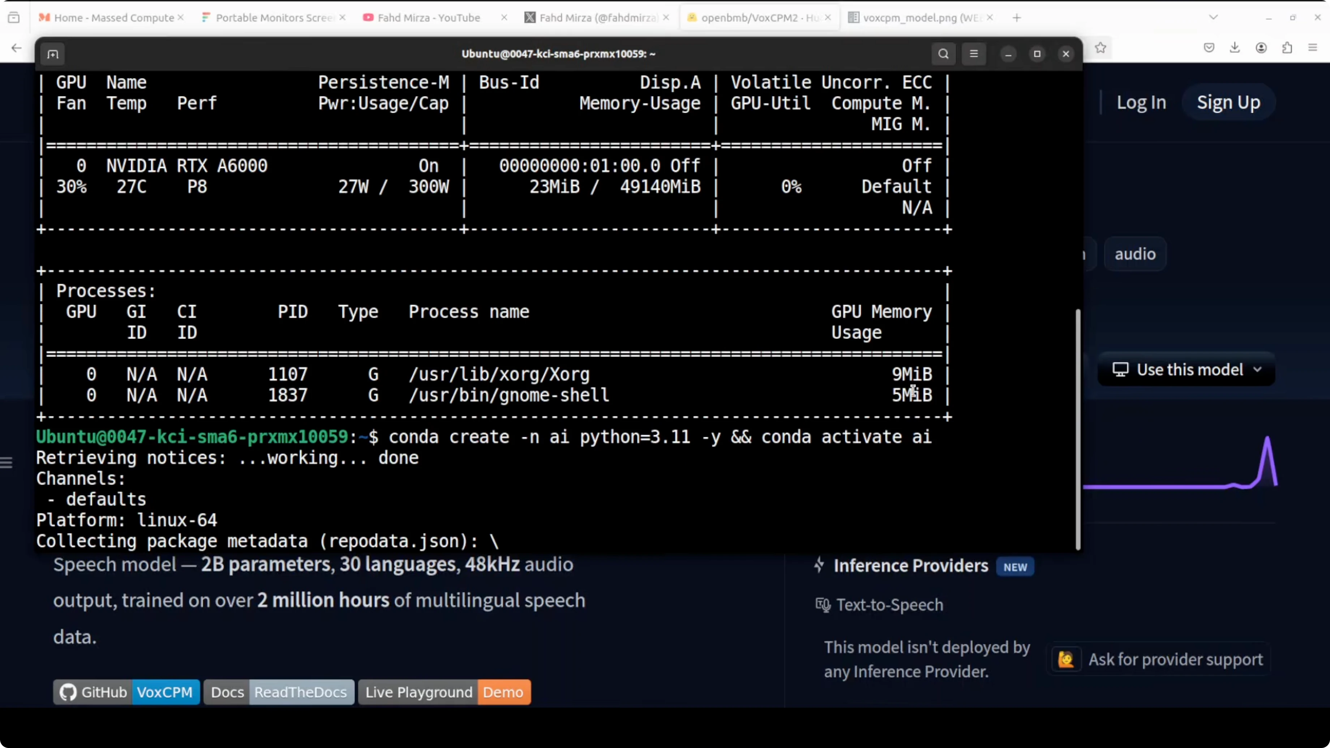Open the list all tabs chevron
This screenshot has width=1330, height=748.
click(1213, 18)
